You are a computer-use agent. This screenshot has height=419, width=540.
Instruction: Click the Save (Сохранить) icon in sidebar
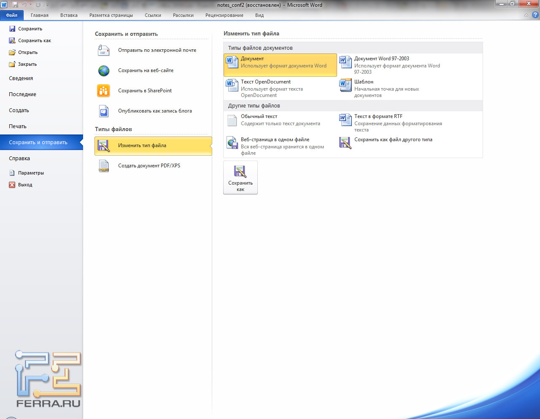(x=12, y=29)
